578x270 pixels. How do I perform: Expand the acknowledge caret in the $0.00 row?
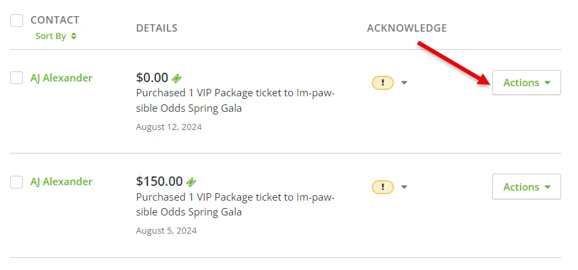404,83
